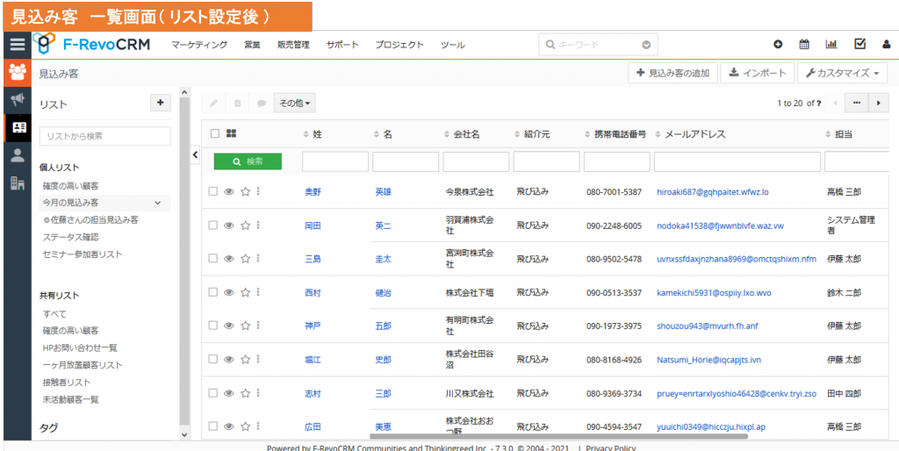Image resolution: width=899 pixels, height=451 pixels.
Task: Focus the リストから検索 input field
Action: point(105,136)
